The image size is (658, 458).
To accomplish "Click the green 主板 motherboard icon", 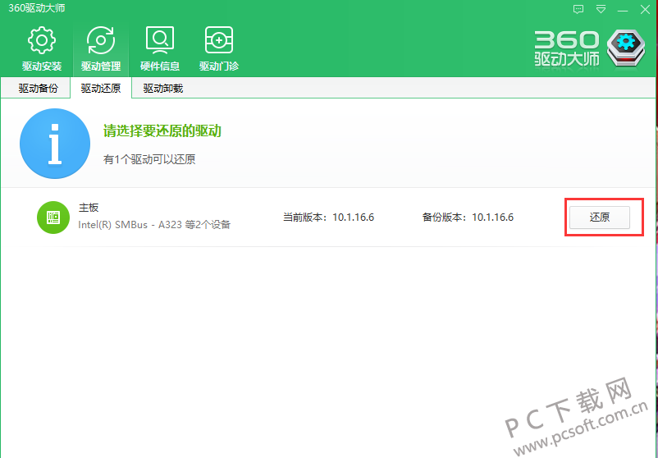I will [x=53, y=218].
